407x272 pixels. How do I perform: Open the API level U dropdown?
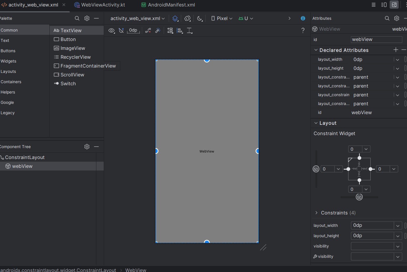[x=246, y=18]
